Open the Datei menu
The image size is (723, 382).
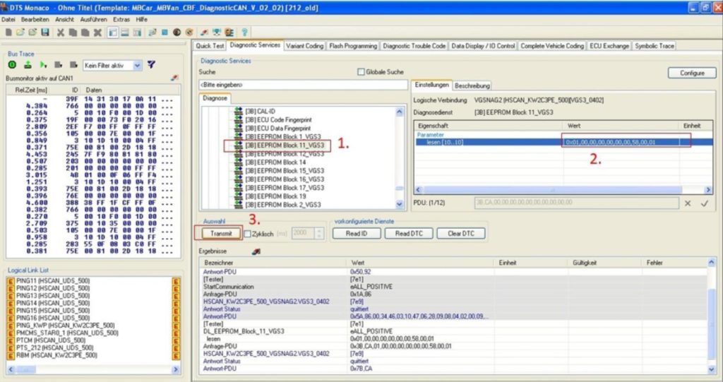8,19
